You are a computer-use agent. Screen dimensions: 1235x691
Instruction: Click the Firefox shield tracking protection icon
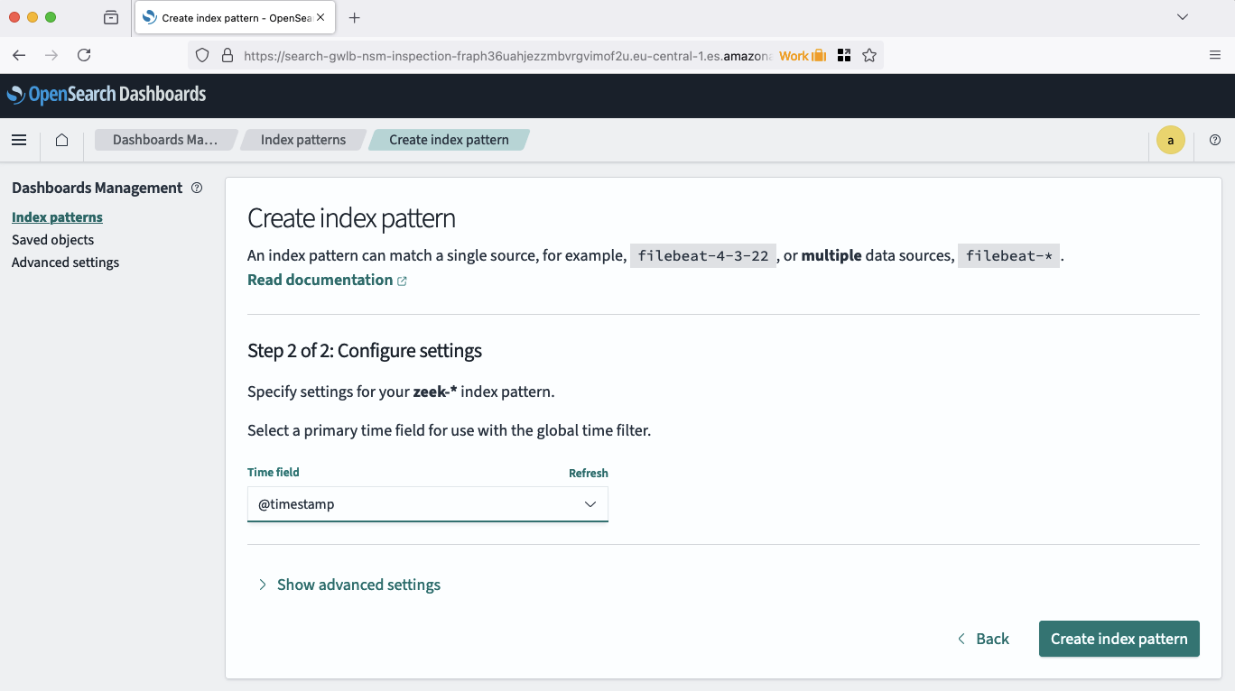[202, 55]
